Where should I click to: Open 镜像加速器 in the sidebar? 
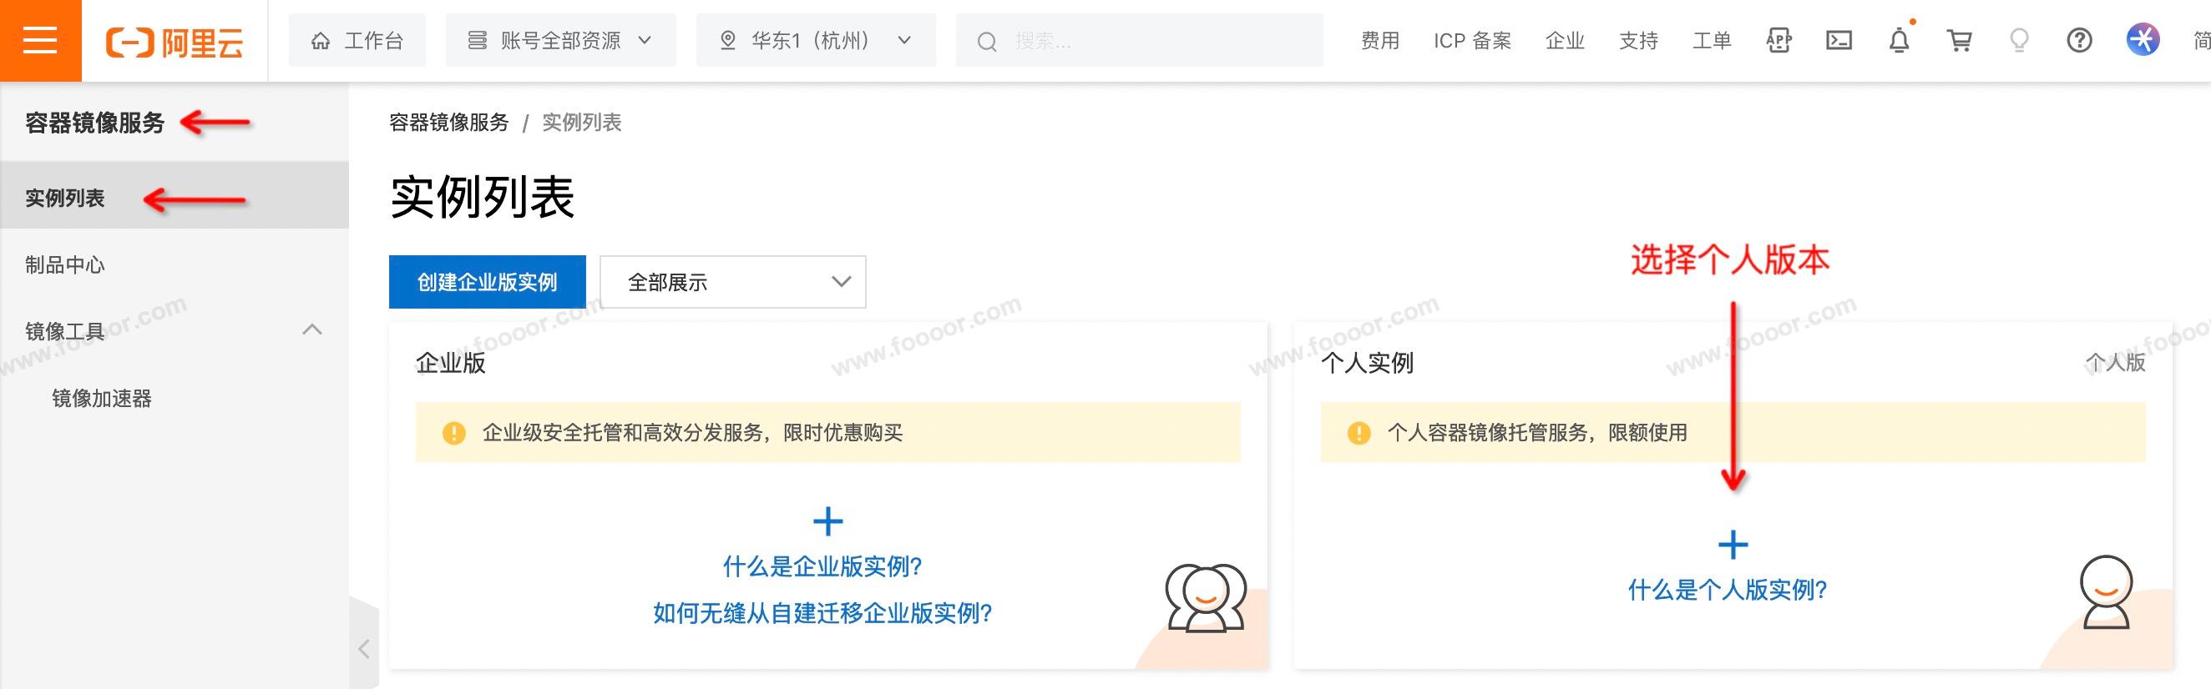101,399
